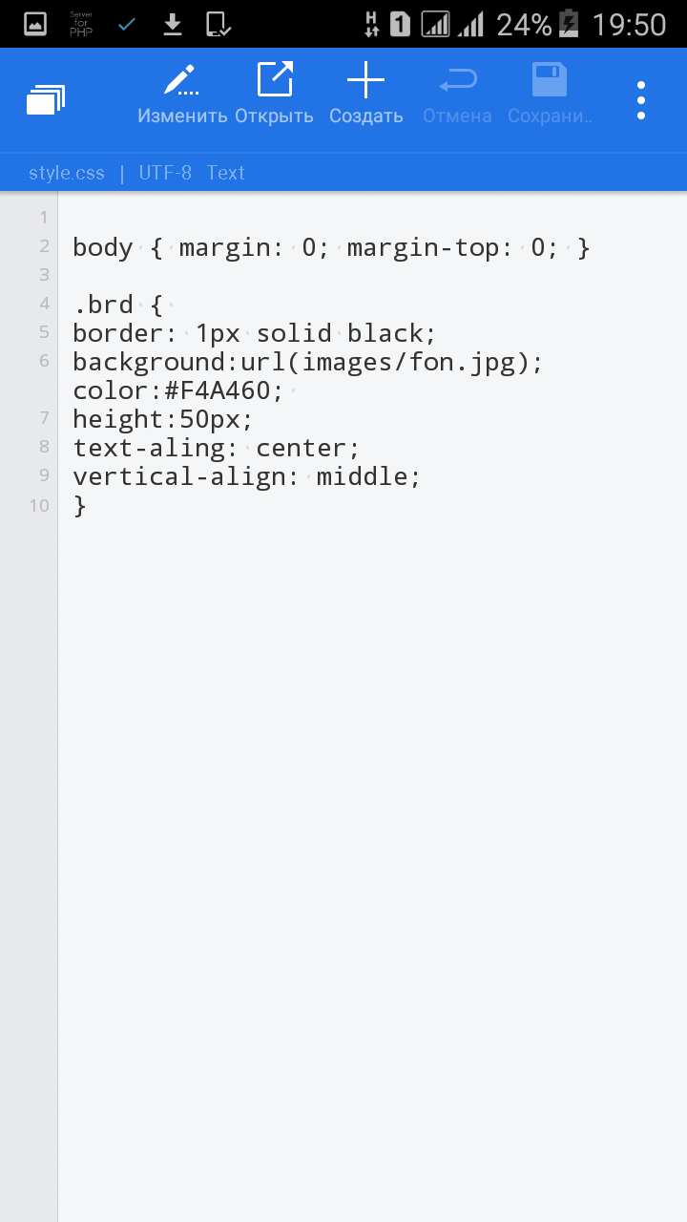Tap the style.css file name label

click(x=67, y=173)
